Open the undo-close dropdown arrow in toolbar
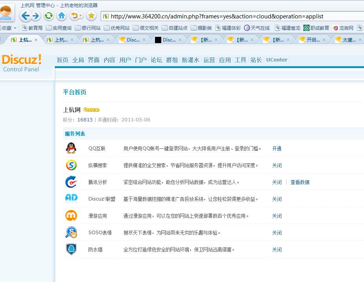 pos(81,16)
